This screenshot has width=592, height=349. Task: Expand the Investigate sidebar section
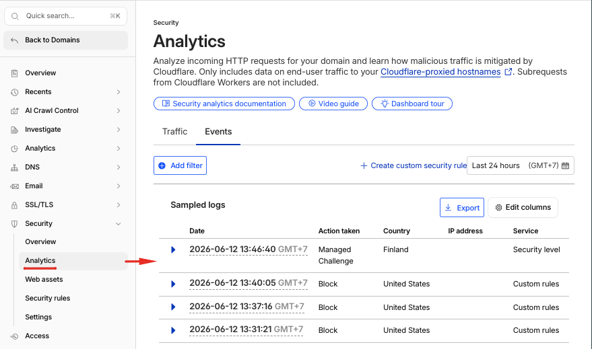pos(119,130)
